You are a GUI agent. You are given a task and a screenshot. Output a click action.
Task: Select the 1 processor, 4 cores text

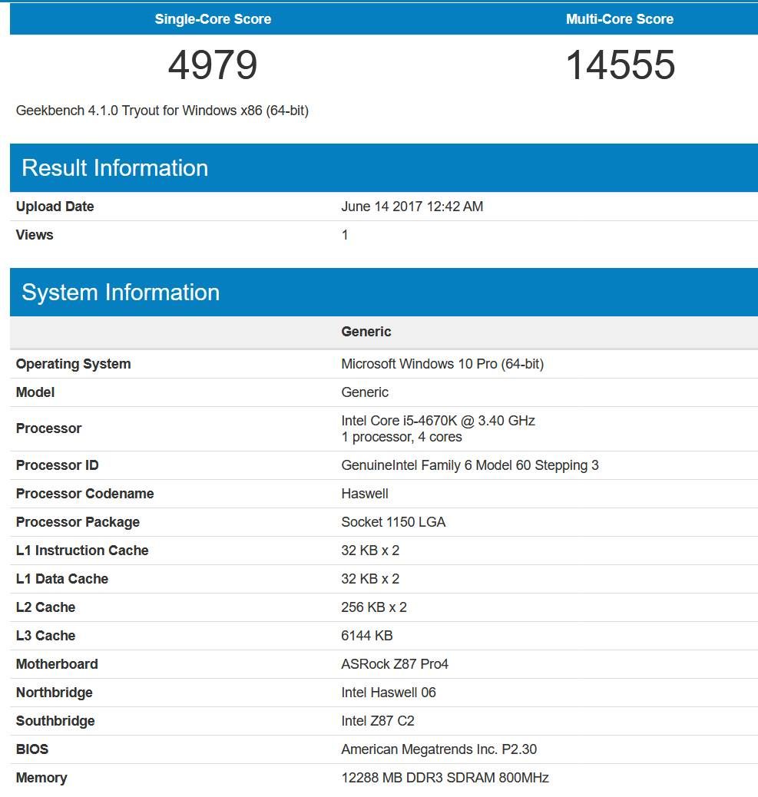click(x=402, y=437)
